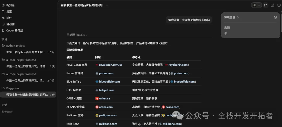Open the chat dated 5 天
The height and width of the screenshot is (127, 282).
point(27,66)
